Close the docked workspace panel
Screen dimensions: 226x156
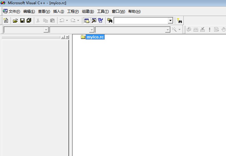click(x=67, y=37)
